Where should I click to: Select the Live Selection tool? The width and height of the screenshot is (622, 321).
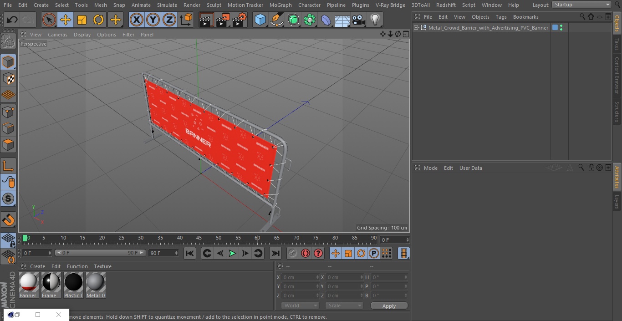tap(49, 20)
